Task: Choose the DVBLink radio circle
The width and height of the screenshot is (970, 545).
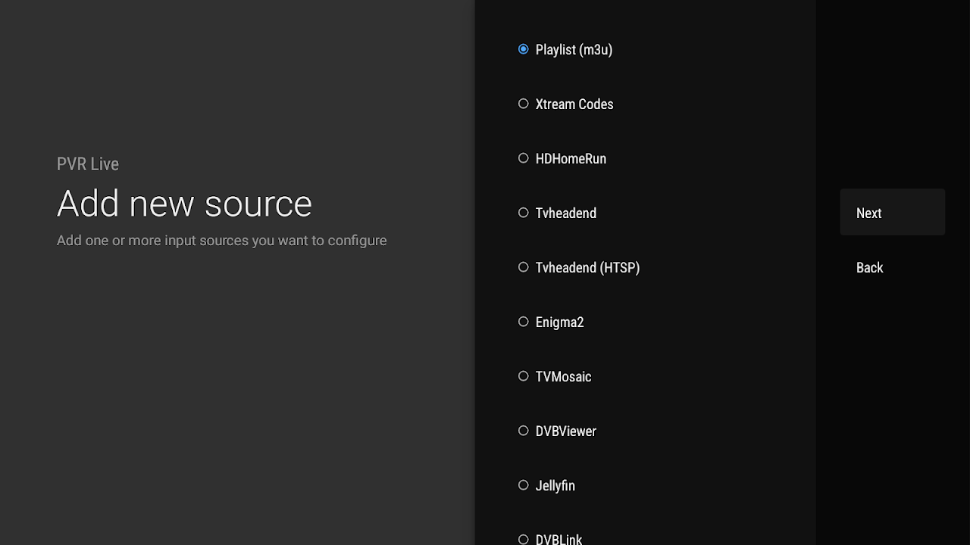Action: (523, 539)
